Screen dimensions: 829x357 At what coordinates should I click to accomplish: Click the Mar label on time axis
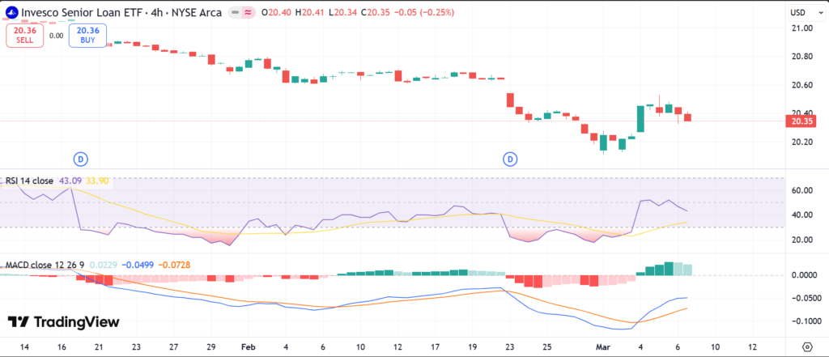(x=603, y=346)
